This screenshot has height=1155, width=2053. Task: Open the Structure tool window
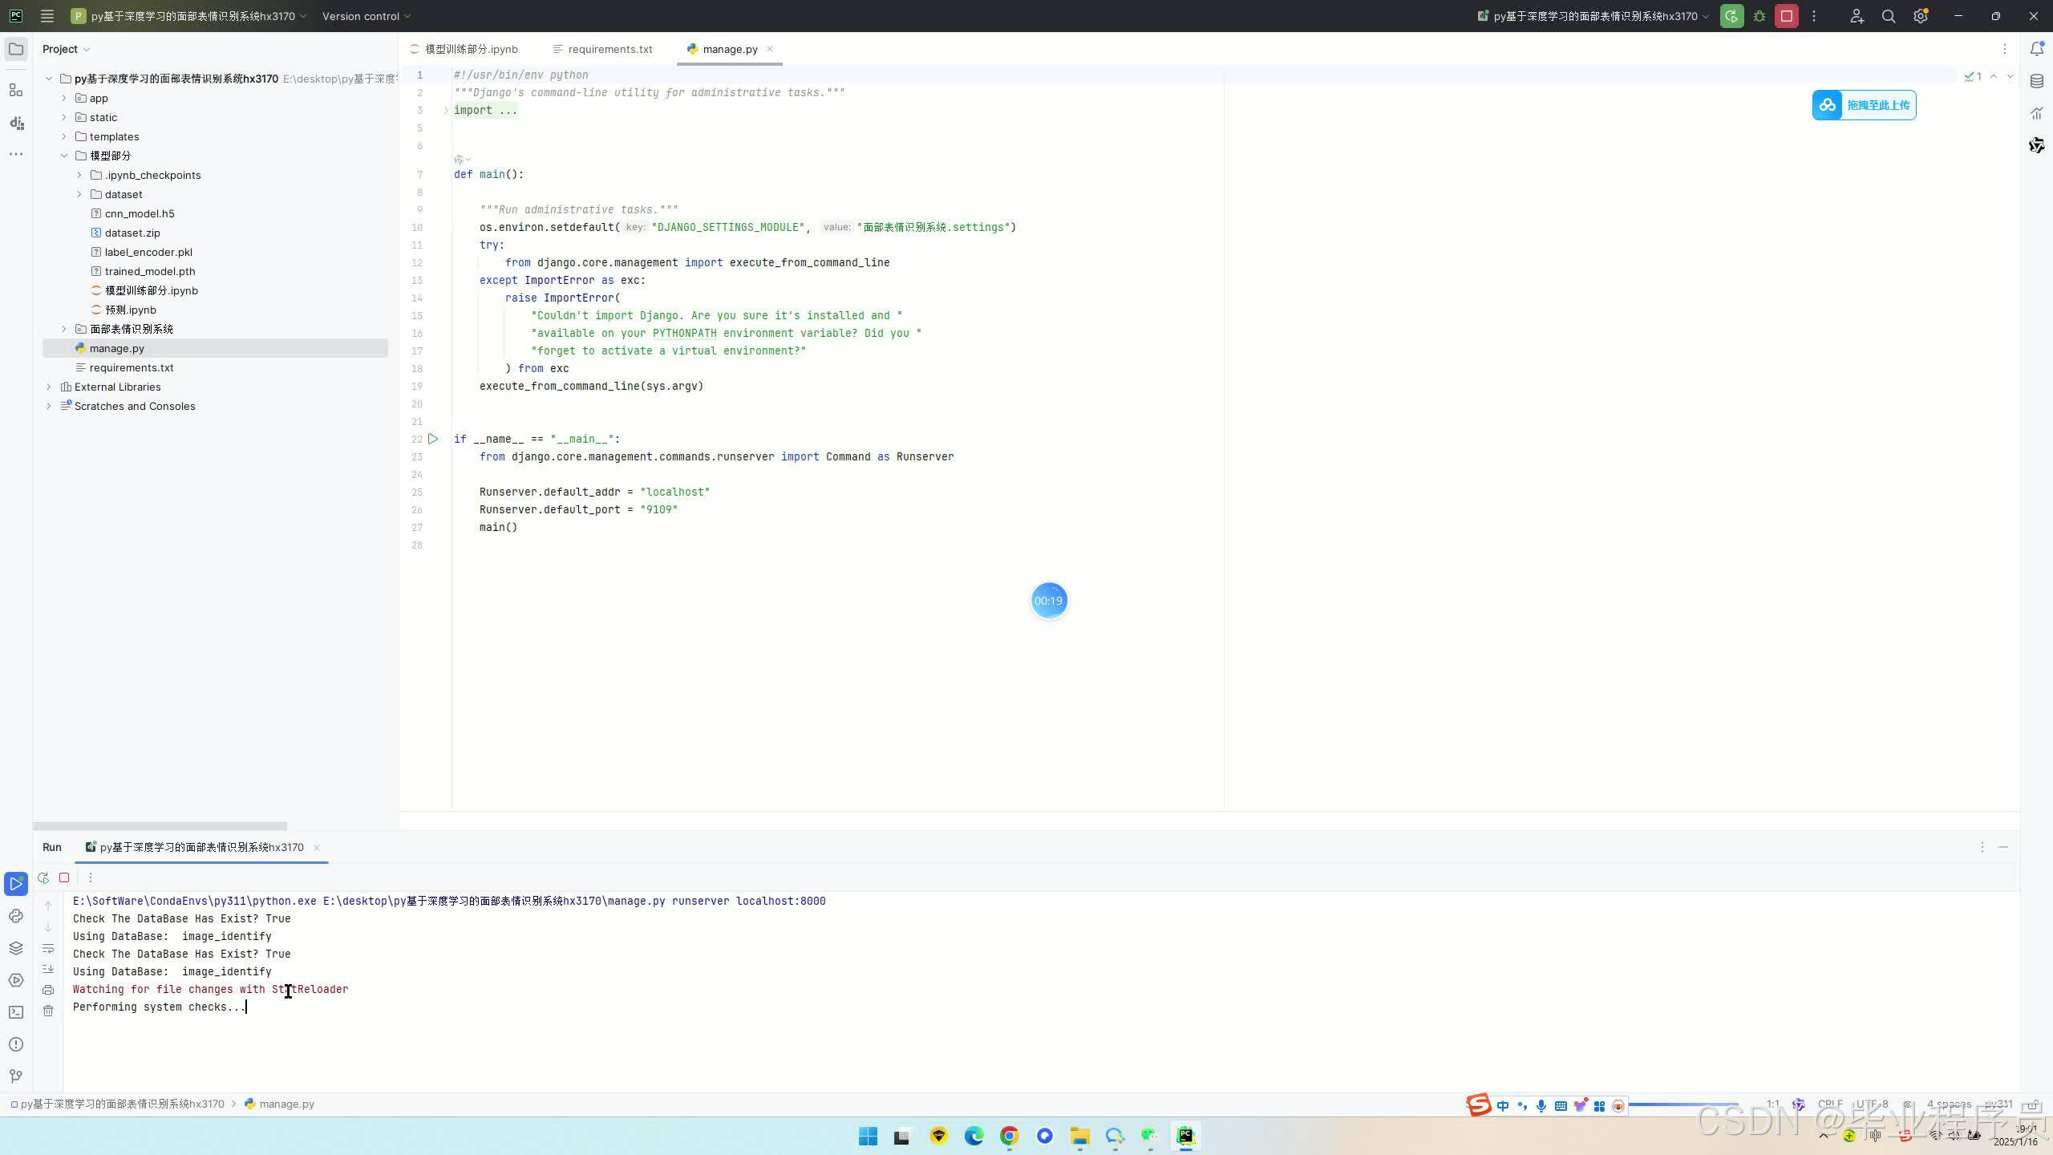pos(16,91)
